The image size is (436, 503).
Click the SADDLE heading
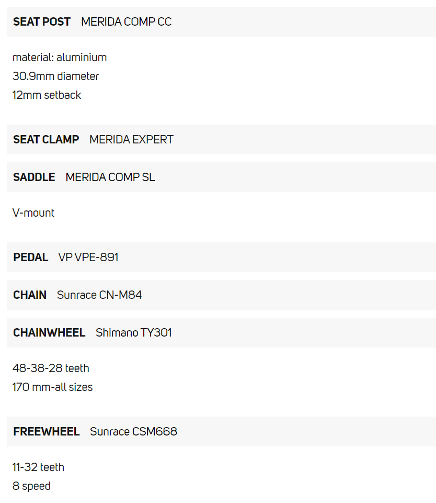pos(34,177)
